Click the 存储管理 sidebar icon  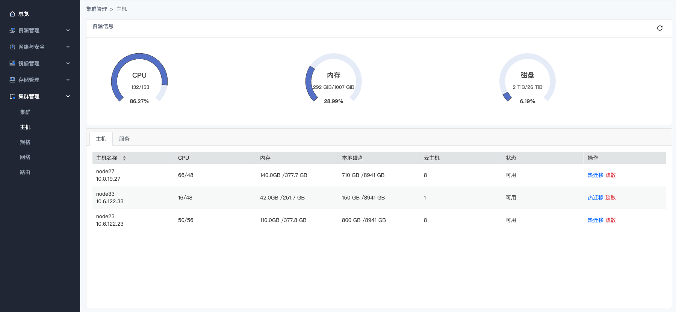point(12,80)
